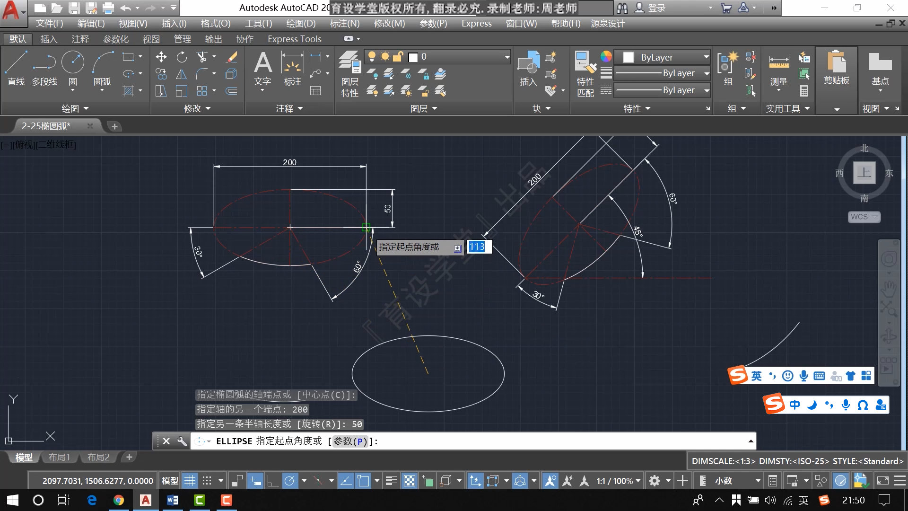Add a new drawing tab with plus button
Viewport: 908px width, 511px height.
click(114, 126)
